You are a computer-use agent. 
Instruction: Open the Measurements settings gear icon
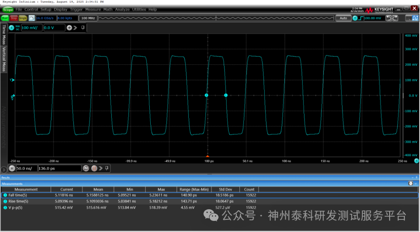(410, 183)
